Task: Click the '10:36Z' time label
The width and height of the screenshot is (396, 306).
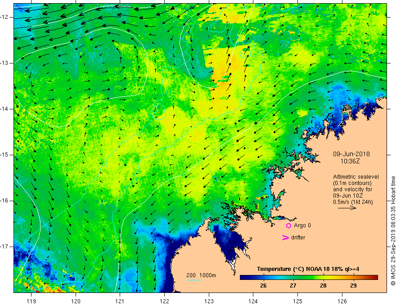Action: click(350, 161)
